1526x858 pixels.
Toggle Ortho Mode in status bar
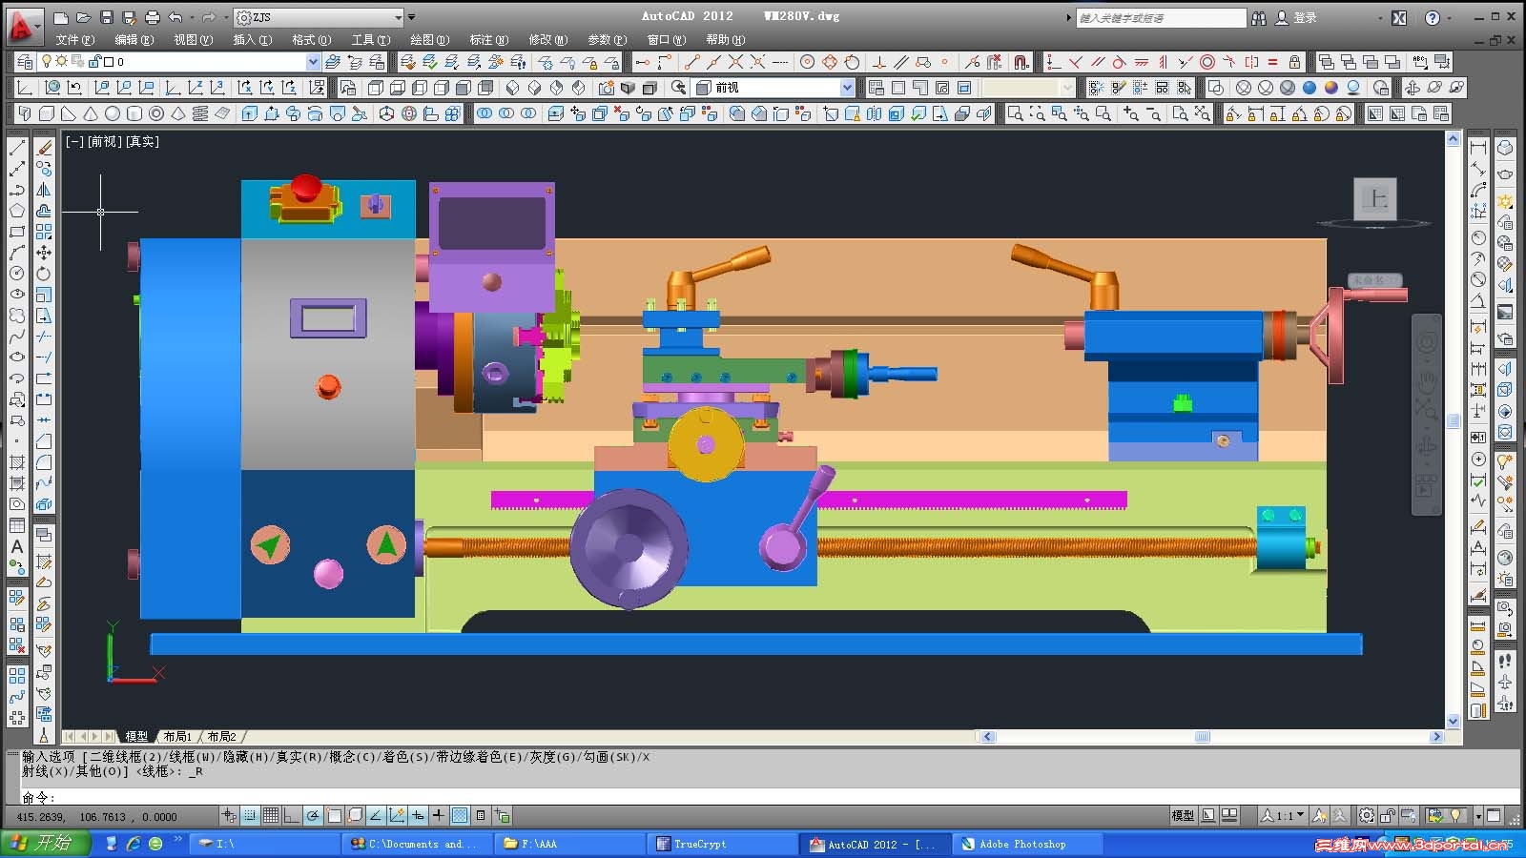point(292,816)
